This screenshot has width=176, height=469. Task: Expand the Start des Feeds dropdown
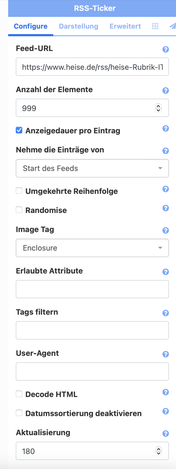(x=92, y=168)
